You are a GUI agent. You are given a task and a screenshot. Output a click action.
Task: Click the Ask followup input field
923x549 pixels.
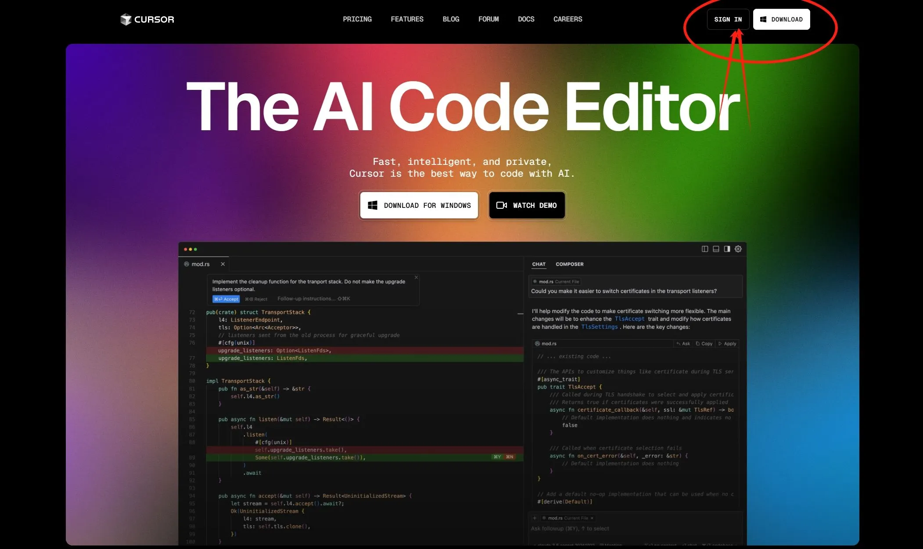click(634, 528)
